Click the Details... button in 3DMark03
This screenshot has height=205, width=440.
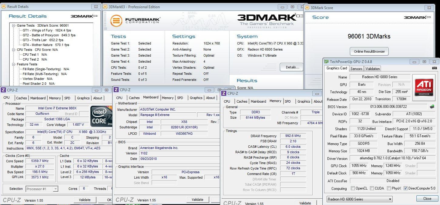tap(292, 67)
